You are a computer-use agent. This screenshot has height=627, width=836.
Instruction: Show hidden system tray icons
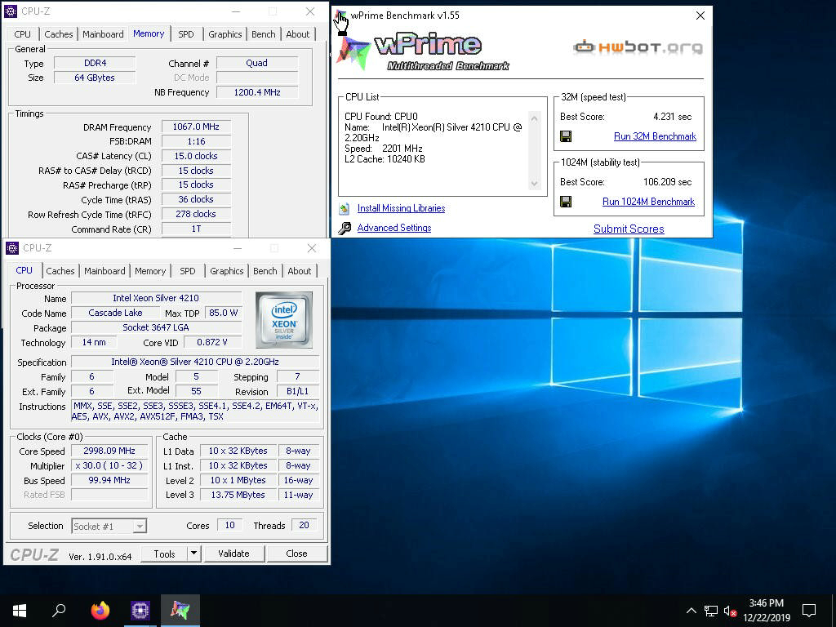coord(691,611)
